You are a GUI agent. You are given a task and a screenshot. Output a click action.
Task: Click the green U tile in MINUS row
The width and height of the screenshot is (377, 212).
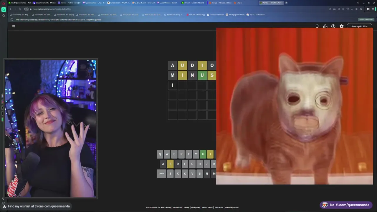pos(202,75)
